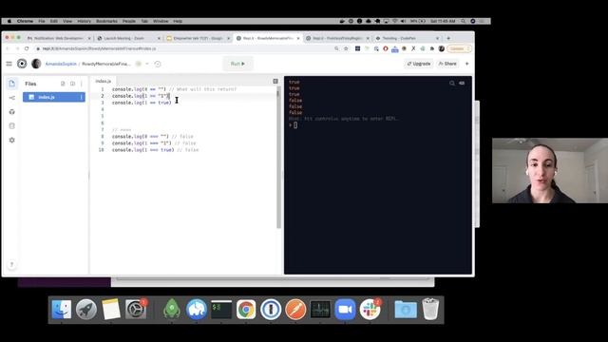
Task: Add a new folder in Files panel
Action: [x=72, y=84]
